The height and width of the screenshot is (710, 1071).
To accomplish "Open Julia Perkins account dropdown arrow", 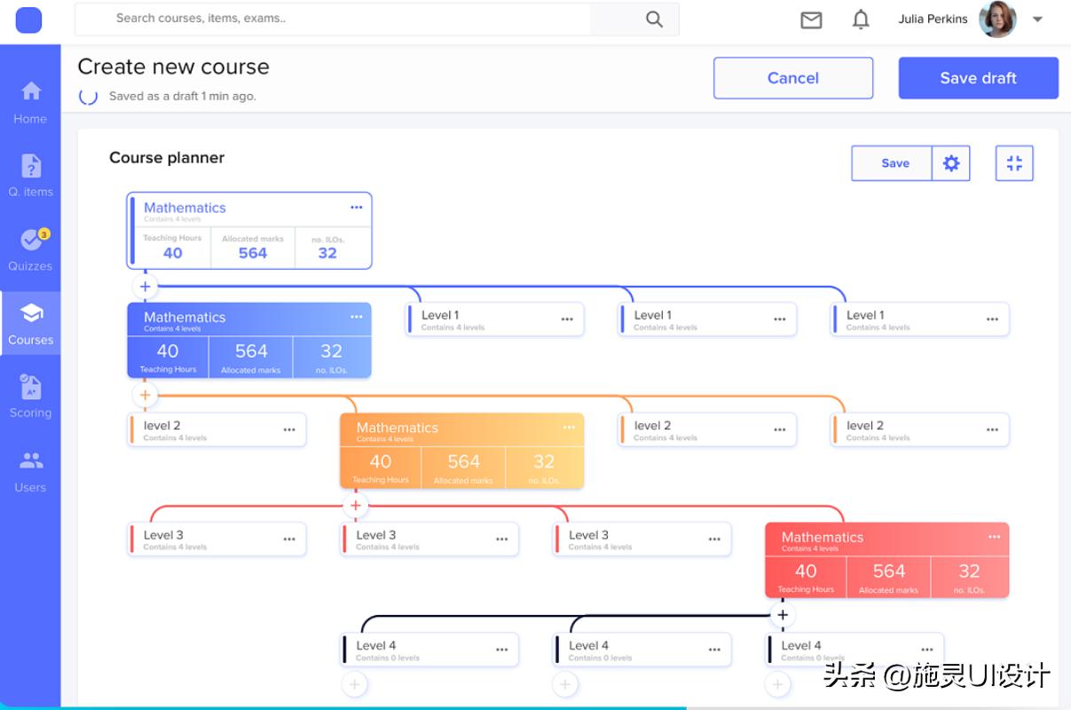I will [x=1037, y=19].
